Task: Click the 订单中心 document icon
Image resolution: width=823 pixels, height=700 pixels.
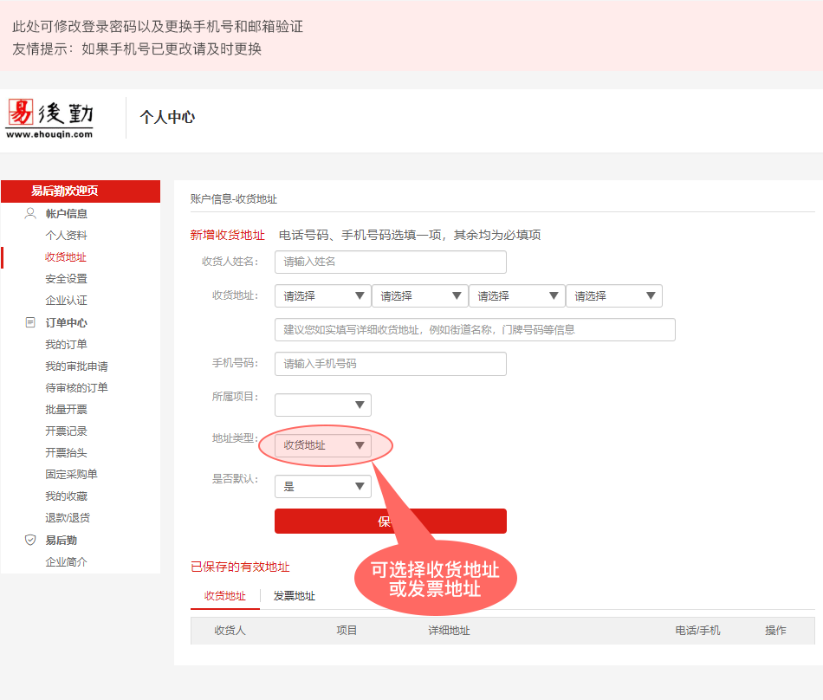Action: click(30, 322)
